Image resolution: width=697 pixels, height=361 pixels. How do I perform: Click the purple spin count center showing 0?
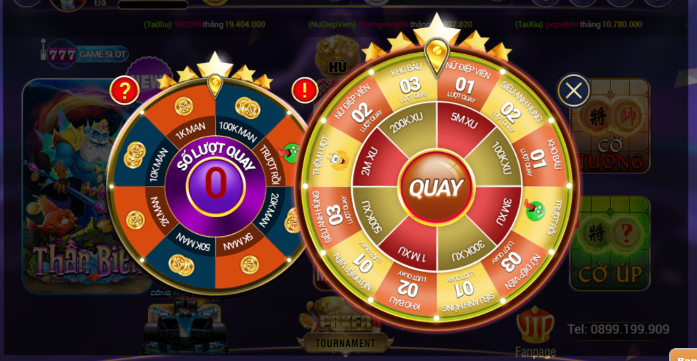click(215, 183)
